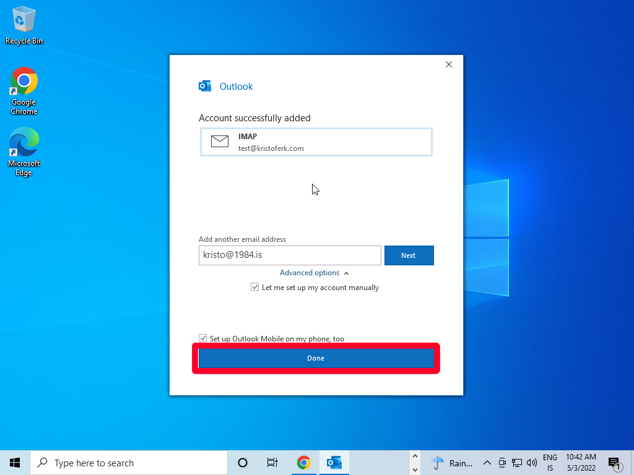Viewport: 634px width, 475px height.
Task: Switch to Chrome in the taskbar
Action: (303, 463)
